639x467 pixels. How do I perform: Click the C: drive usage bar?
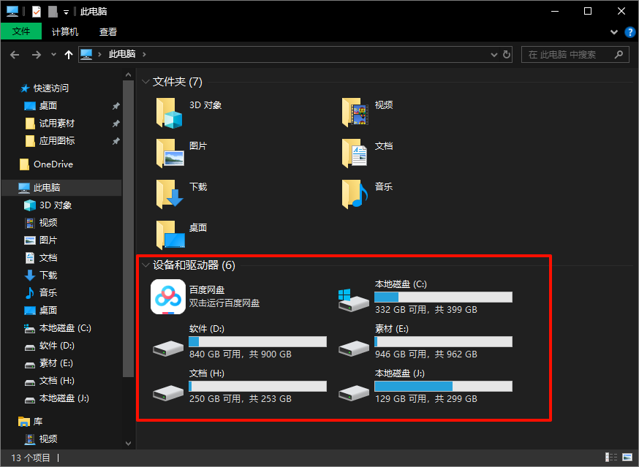click(443, 297)
